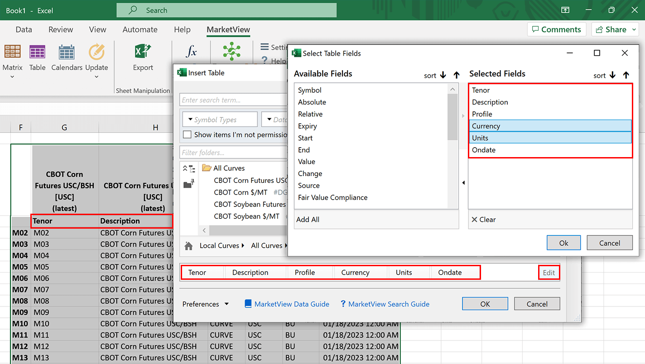This screenshot has width=645, height=364.
Task: Click the Filter folders input field
Action: (x=234, y=153)
